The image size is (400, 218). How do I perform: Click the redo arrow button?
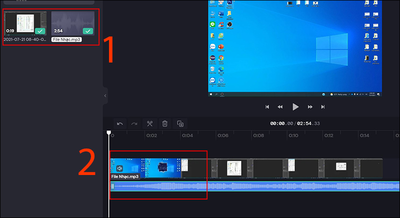[x=134, y=124]
